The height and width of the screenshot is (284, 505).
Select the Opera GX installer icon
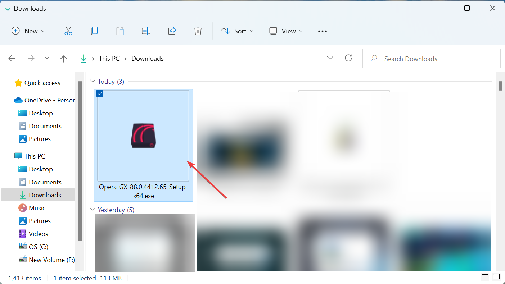(x=143, y=136)
